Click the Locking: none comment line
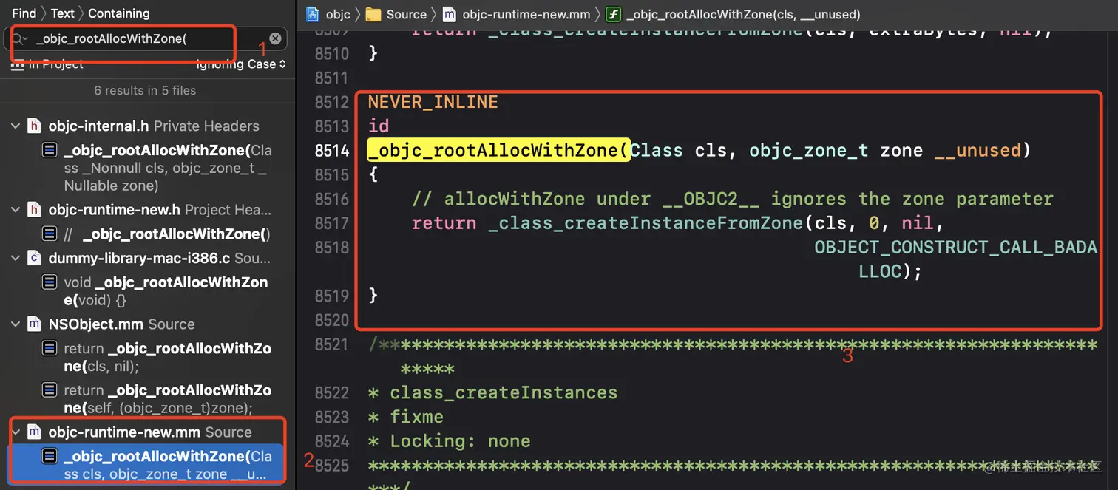 coord(450,441)
